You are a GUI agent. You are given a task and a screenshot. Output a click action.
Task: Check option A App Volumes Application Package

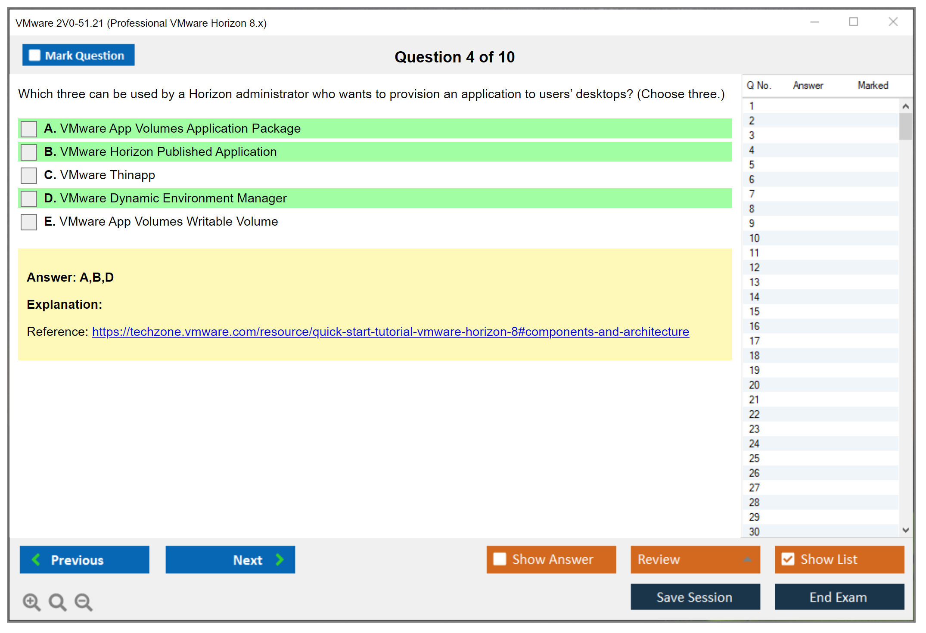pyautogui.click(x=29, y=129)
